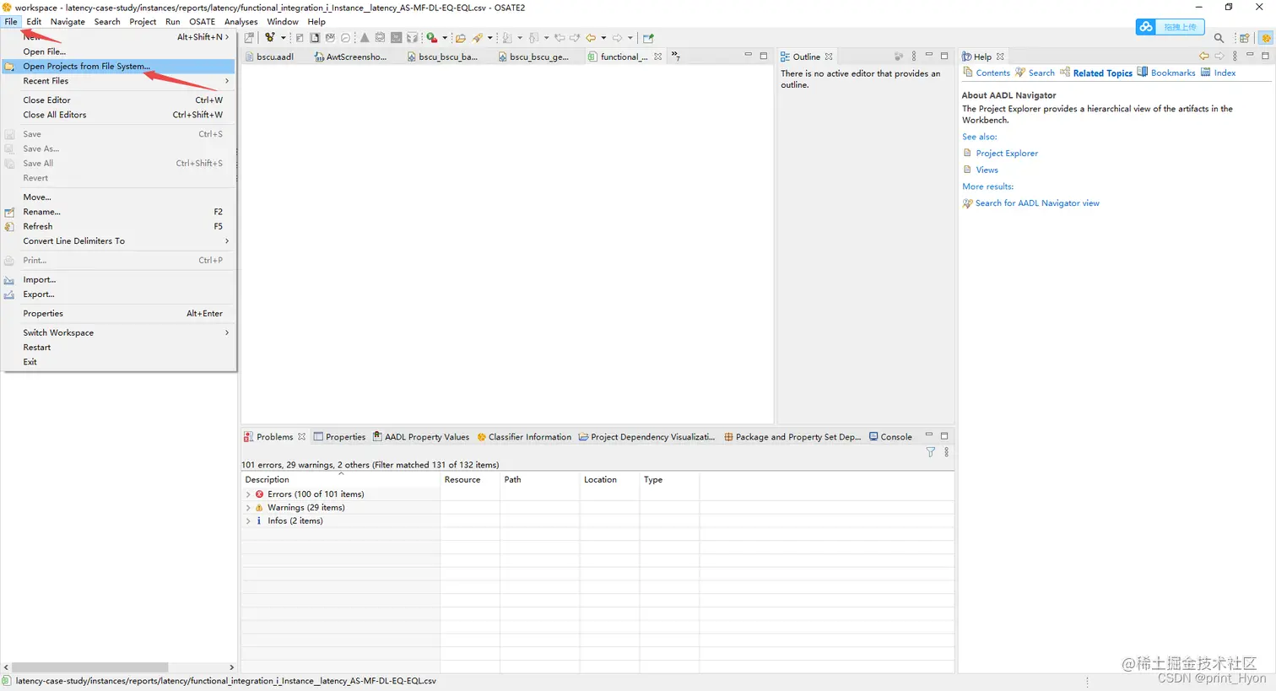Viewport: 1276px width, 691px height.
Task: Close the Help view tab
Action: click(1000, 57)
